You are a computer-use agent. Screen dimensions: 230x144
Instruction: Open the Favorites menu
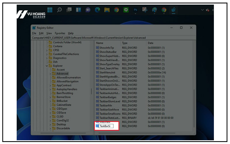60,33
